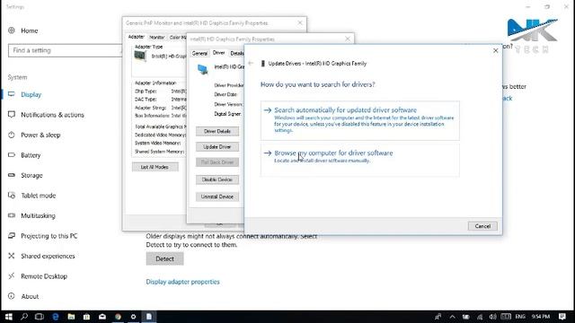Open network status in system tray
Screen dimensions: 575x323
tap(480, 317)
